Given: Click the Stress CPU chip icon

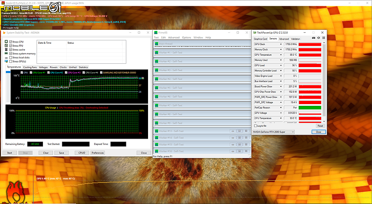Looking at the screenshot, I should [x=6, y=42].
